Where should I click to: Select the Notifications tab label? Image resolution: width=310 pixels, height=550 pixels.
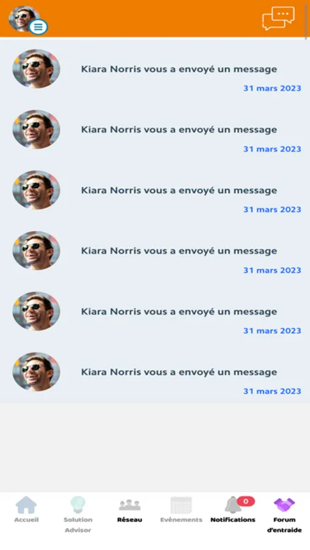click(x=233, y=519)
